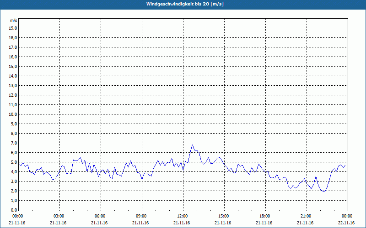366x228 pixels.
Task: Click the 19,0 y-axis label
Action: tap(13, 28)
